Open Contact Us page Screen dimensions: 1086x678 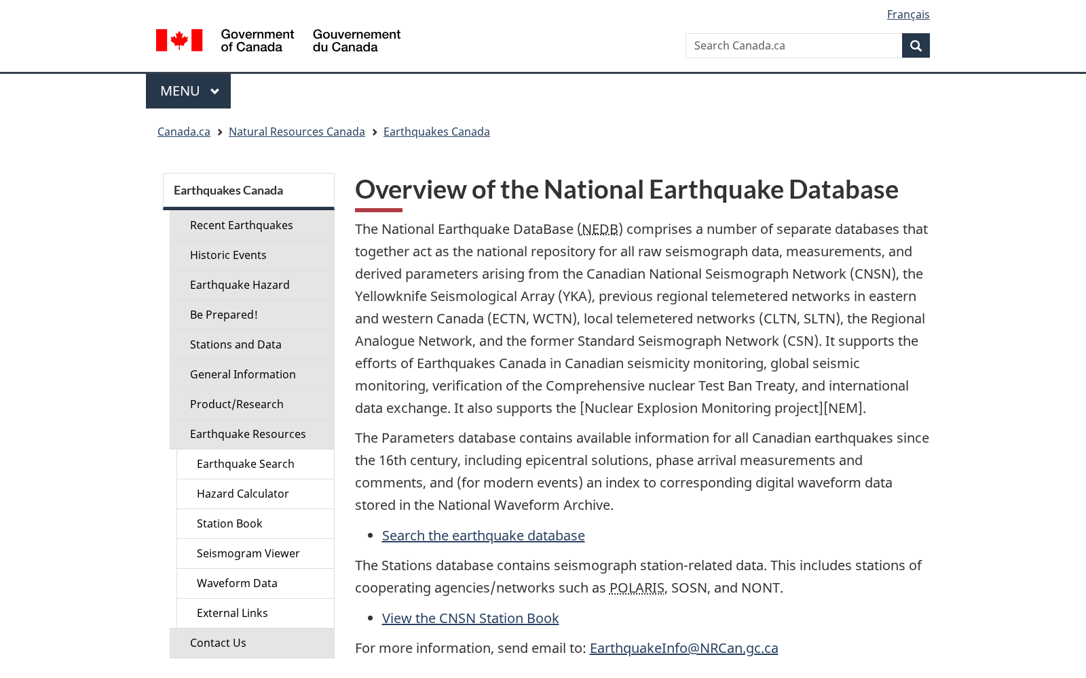click(x=252, y=643)
